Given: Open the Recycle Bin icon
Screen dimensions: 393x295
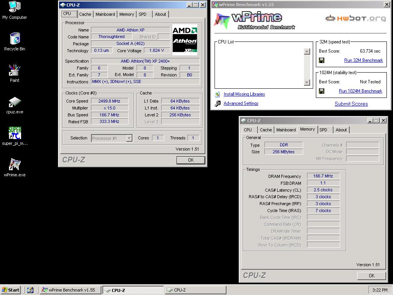Looking at the screenshot, I should click(x=15, y=41).
